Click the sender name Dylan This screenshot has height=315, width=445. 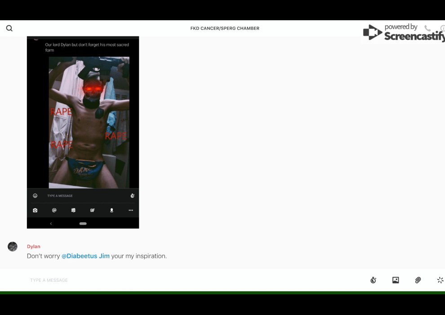[34, 247]
